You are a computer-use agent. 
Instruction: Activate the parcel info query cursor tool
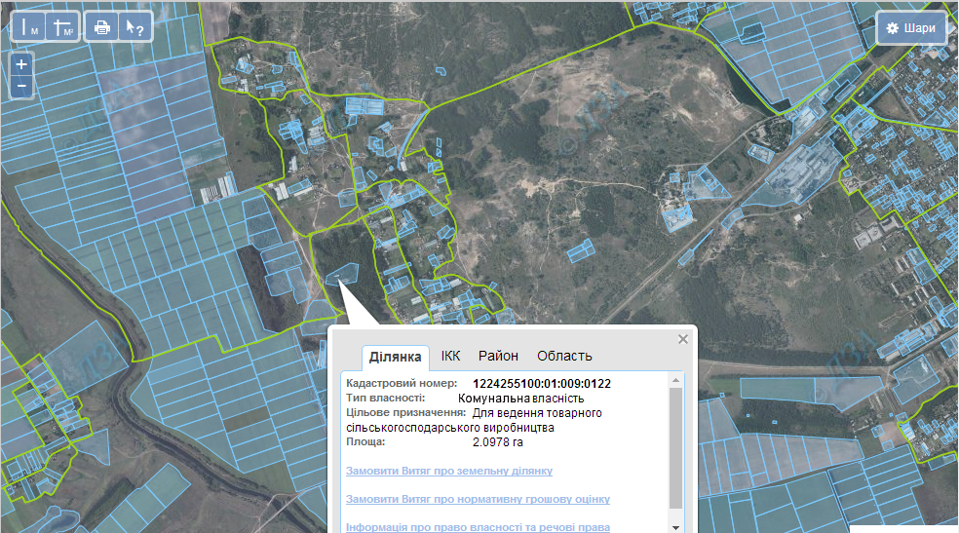coord(134,26)
